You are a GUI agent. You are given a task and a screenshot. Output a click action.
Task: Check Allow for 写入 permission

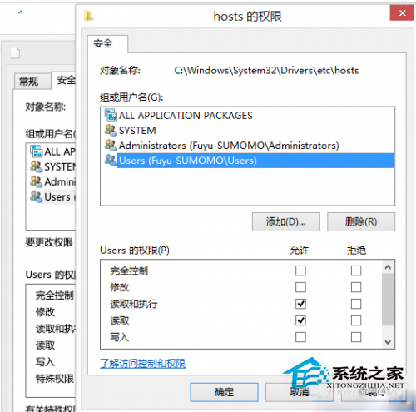[300, 337]
